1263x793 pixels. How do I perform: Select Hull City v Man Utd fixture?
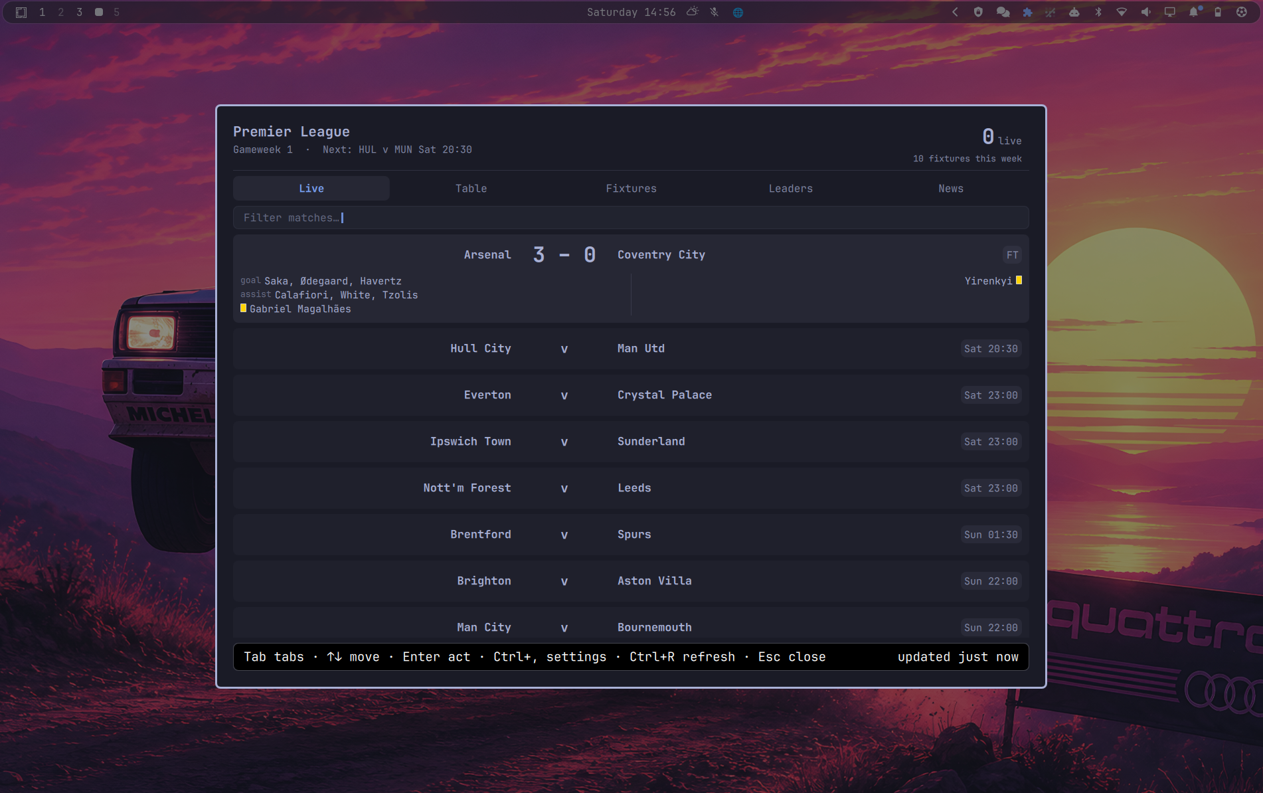[x=631, y=349]
